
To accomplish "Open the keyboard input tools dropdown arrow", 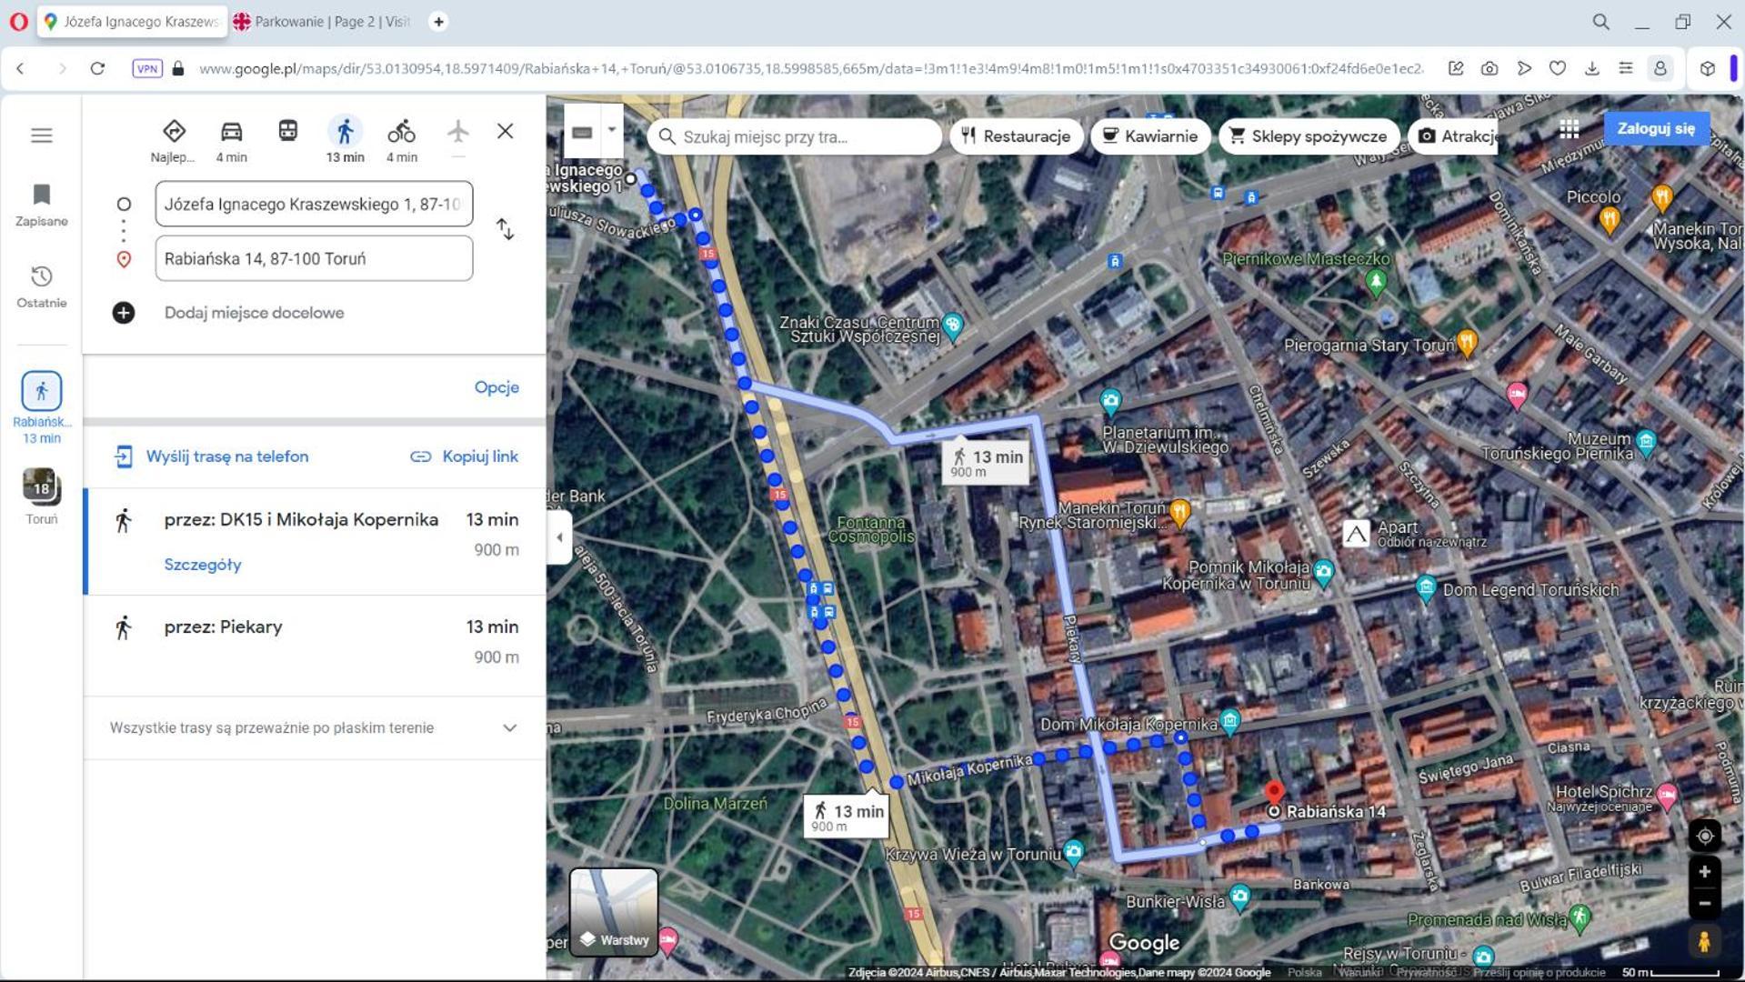I will [x=612, y=131].
